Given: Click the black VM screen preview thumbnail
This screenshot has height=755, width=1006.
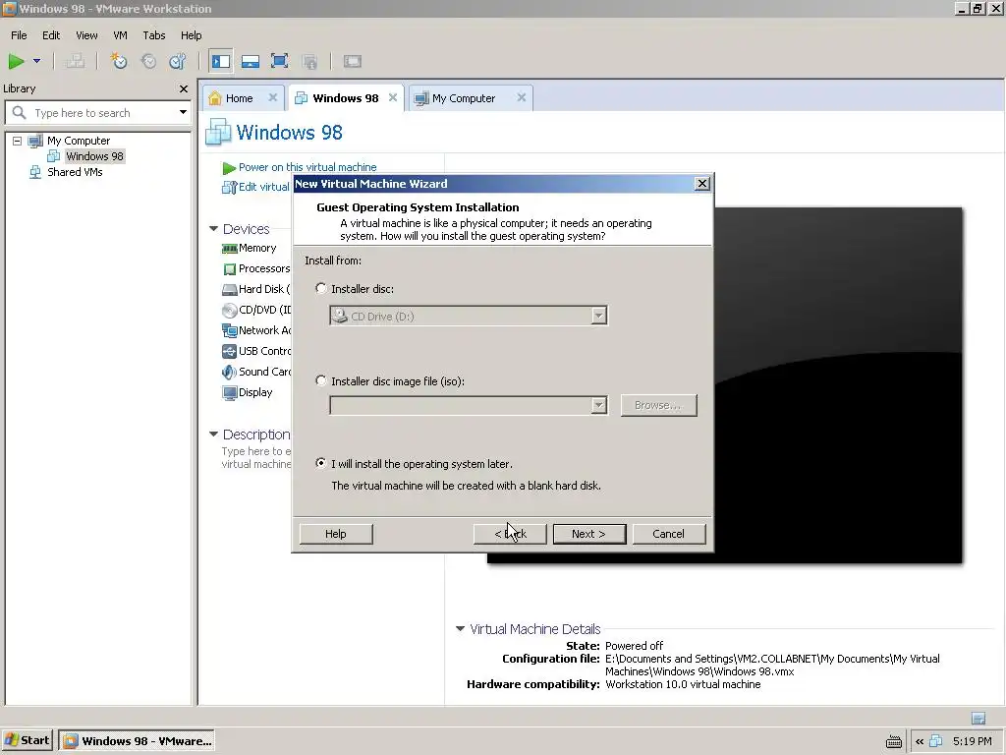Looking at the screenshot, I should pos(837,385).
